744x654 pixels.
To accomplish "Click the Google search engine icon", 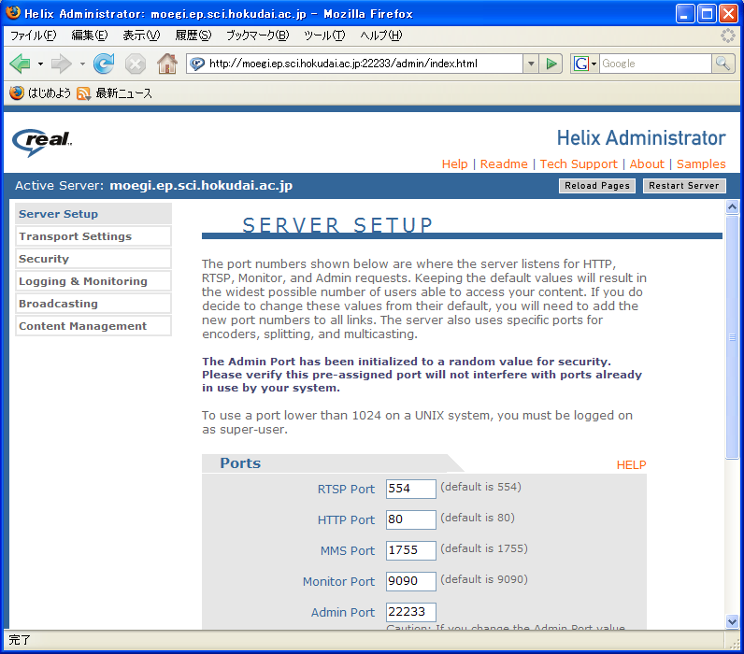I will click(580, 64).
